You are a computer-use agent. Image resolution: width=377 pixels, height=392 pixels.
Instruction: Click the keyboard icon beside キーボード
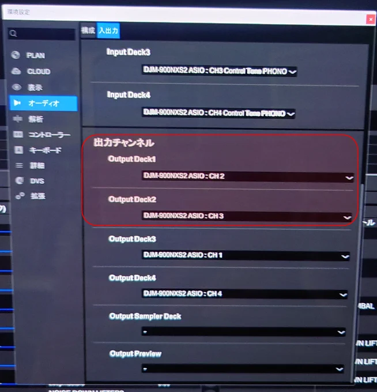point(19,150)
